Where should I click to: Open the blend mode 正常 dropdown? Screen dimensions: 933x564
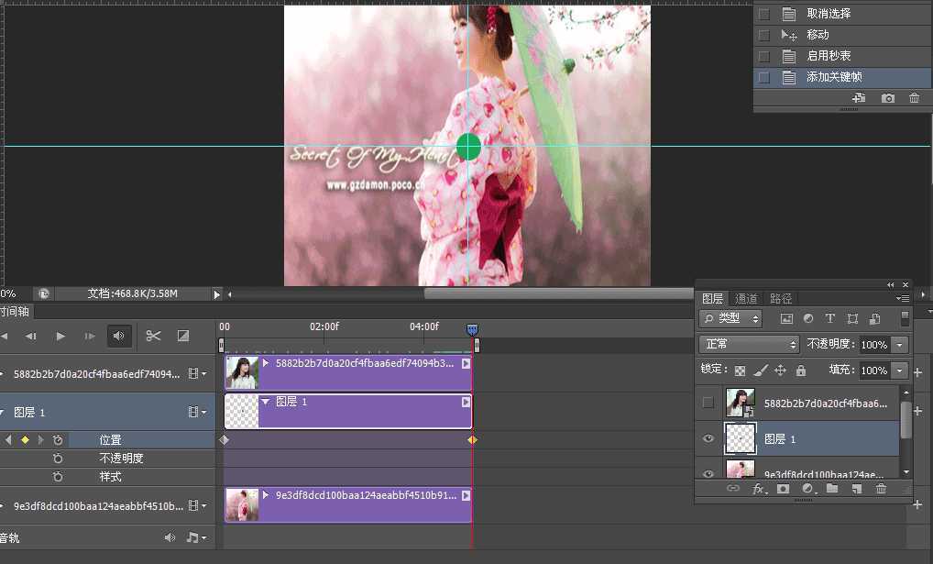pos(749,344)
